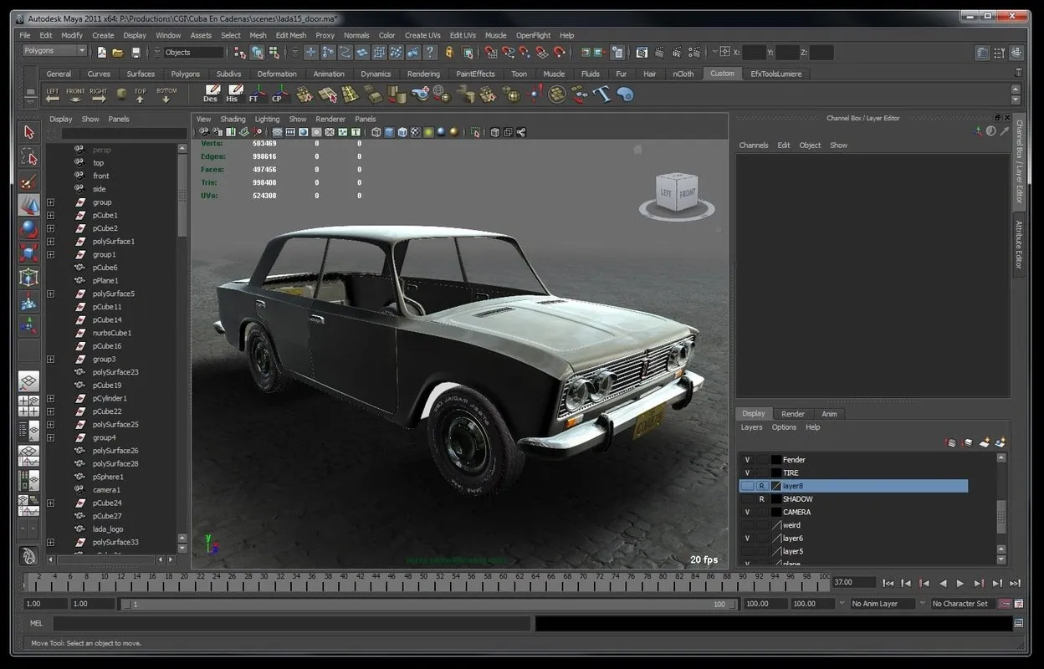The image size is (1044, 669).
Task: Click the New Scene icon
Action: coord(102,52)
